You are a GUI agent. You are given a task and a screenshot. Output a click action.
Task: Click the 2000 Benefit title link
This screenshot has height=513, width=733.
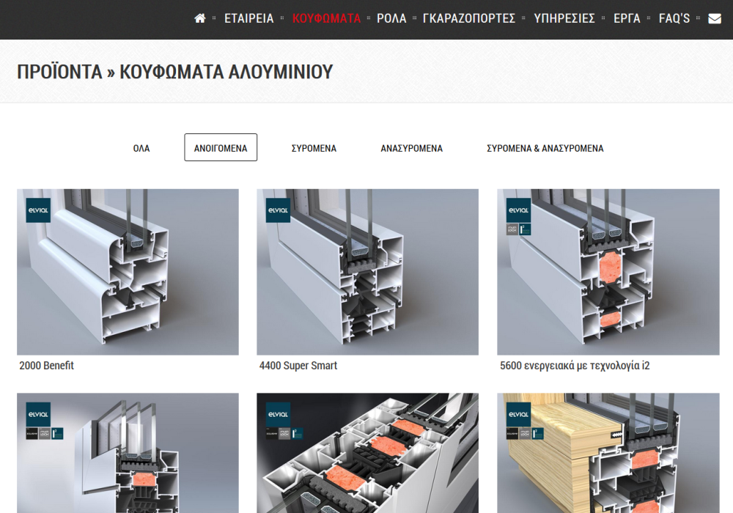coord(46,366)
